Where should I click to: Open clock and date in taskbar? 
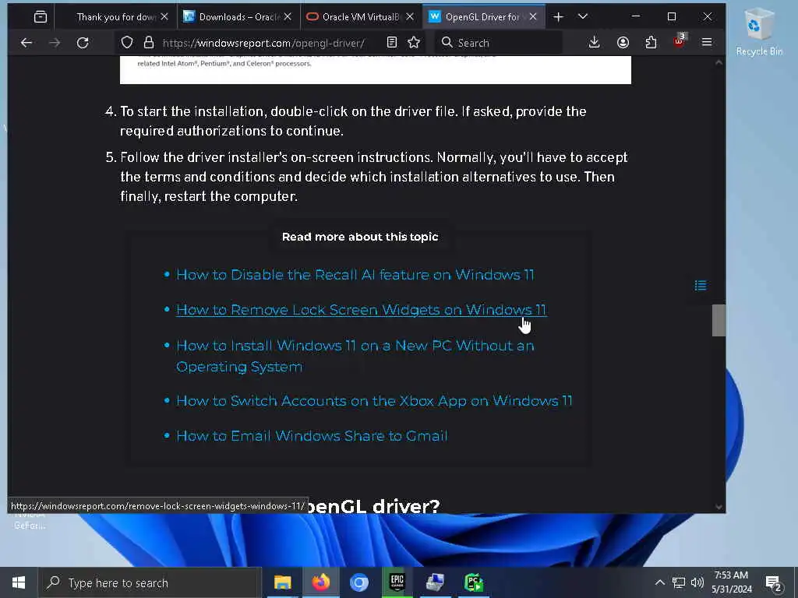point(731,582)
